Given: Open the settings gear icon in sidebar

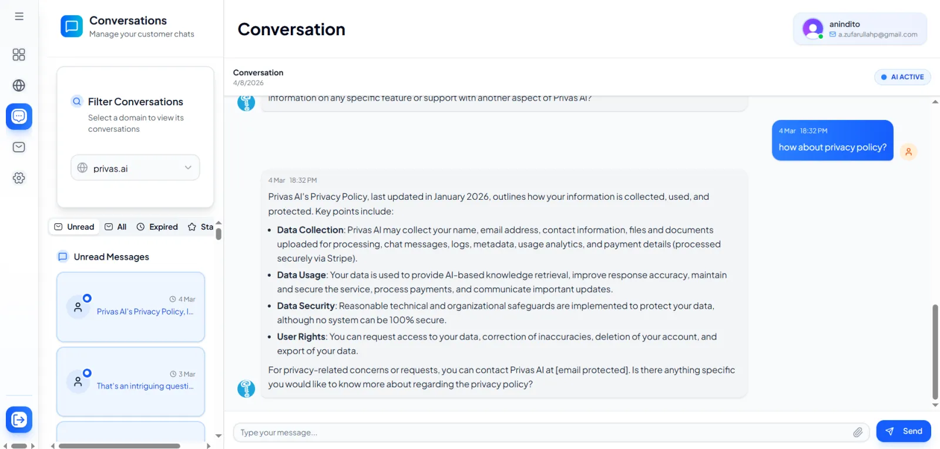Looking at the screenshot, I should click(x=19, y=178).
